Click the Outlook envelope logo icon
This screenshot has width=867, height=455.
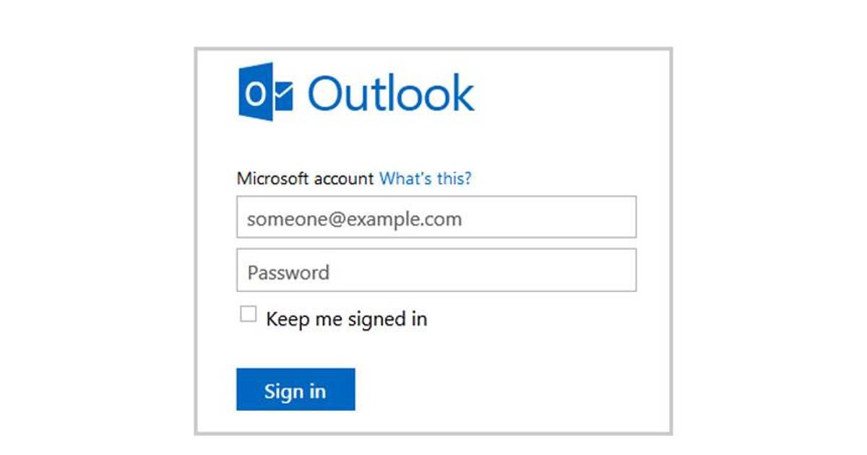point(265,92)
